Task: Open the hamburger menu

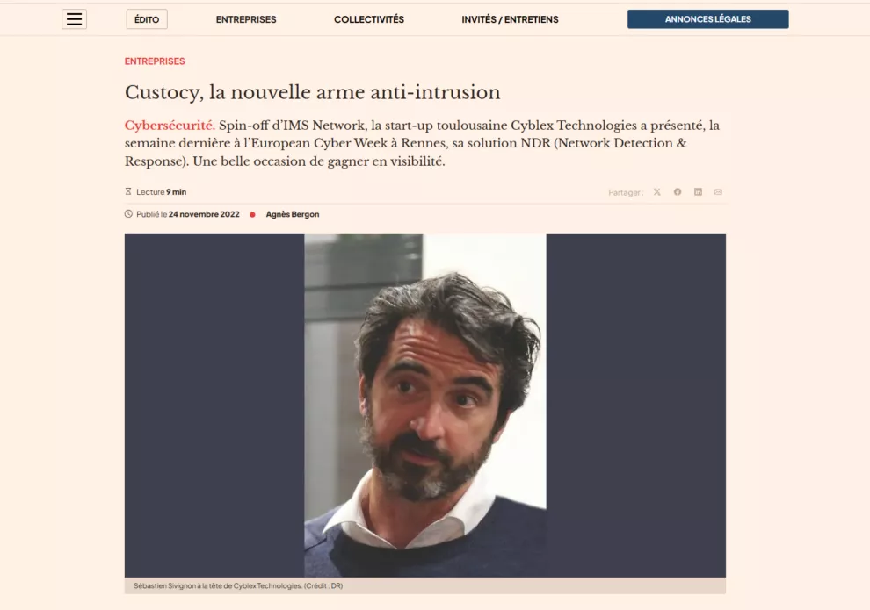Action: [74, 19]
